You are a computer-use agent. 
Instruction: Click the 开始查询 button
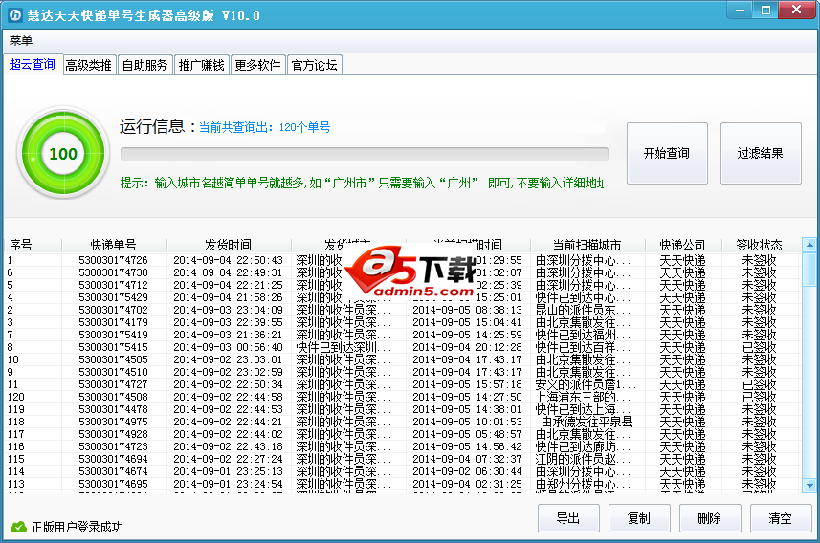[x=667, y=153]
